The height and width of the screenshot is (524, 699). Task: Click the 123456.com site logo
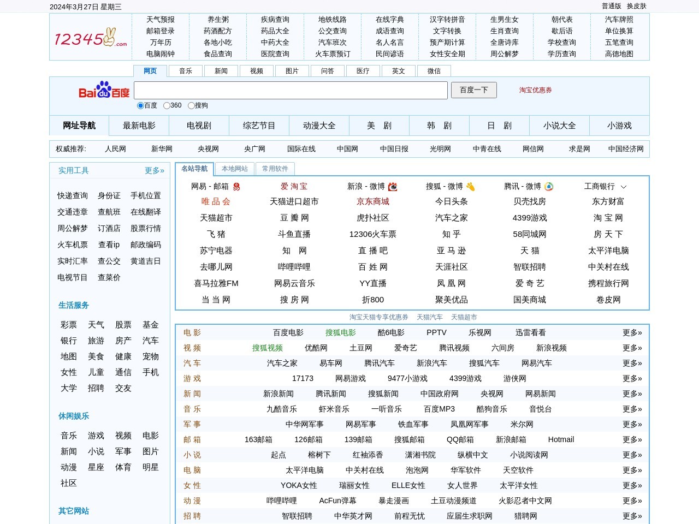(x=91, y=37)
